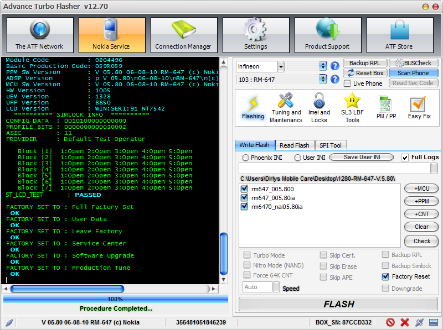Expand the Auto speed dropdown
The height and width of the screenshot is (330, 443).
pyautogui.click(x=276, y=287)
